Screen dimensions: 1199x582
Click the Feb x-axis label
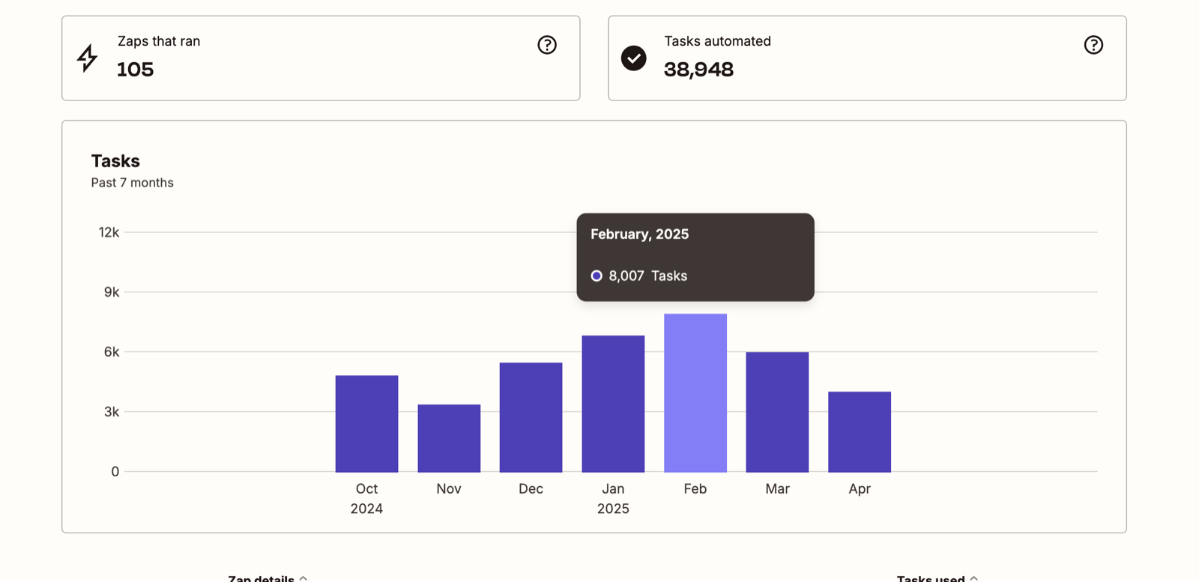(695, 488)
